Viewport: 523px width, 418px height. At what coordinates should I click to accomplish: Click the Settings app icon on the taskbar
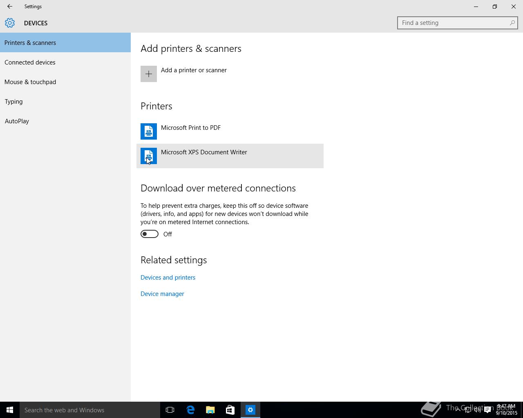(x=250, y=410)
